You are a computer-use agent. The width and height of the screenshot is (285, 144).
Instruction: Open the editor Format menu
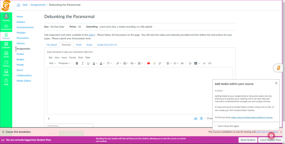point(72,58)
